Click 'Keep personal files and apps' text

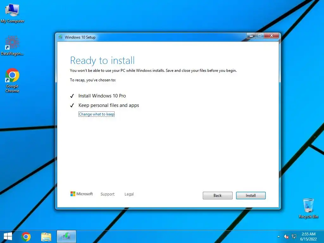109,105
